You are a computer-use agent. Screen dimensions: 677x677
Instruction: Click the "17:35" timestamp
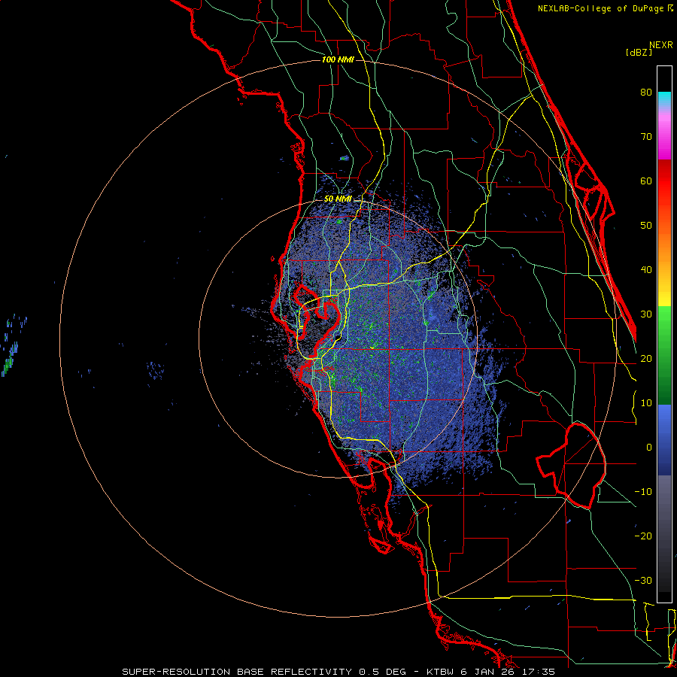click(539, 672)
